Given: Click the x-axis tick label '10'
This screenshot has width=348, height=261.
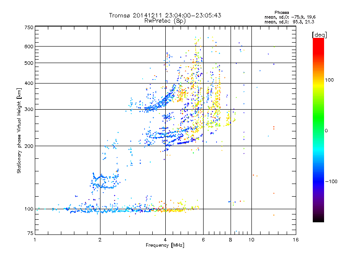Looking at the screenshot, I should tap(251, 240).
